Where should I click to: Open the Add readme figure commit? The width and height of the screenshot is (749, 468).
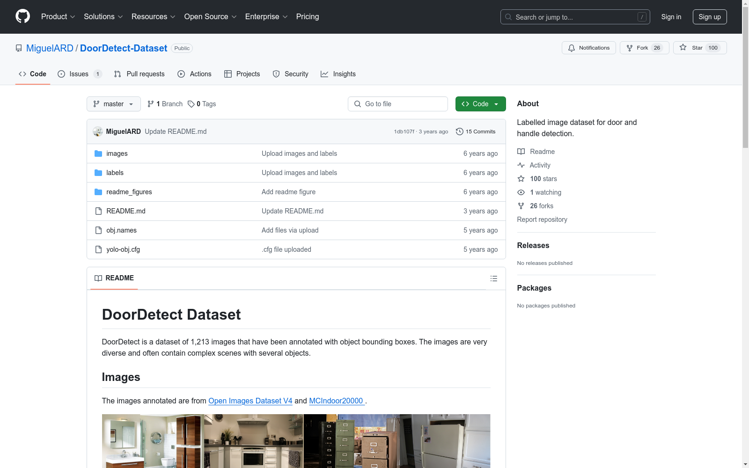tap(288, 192)
